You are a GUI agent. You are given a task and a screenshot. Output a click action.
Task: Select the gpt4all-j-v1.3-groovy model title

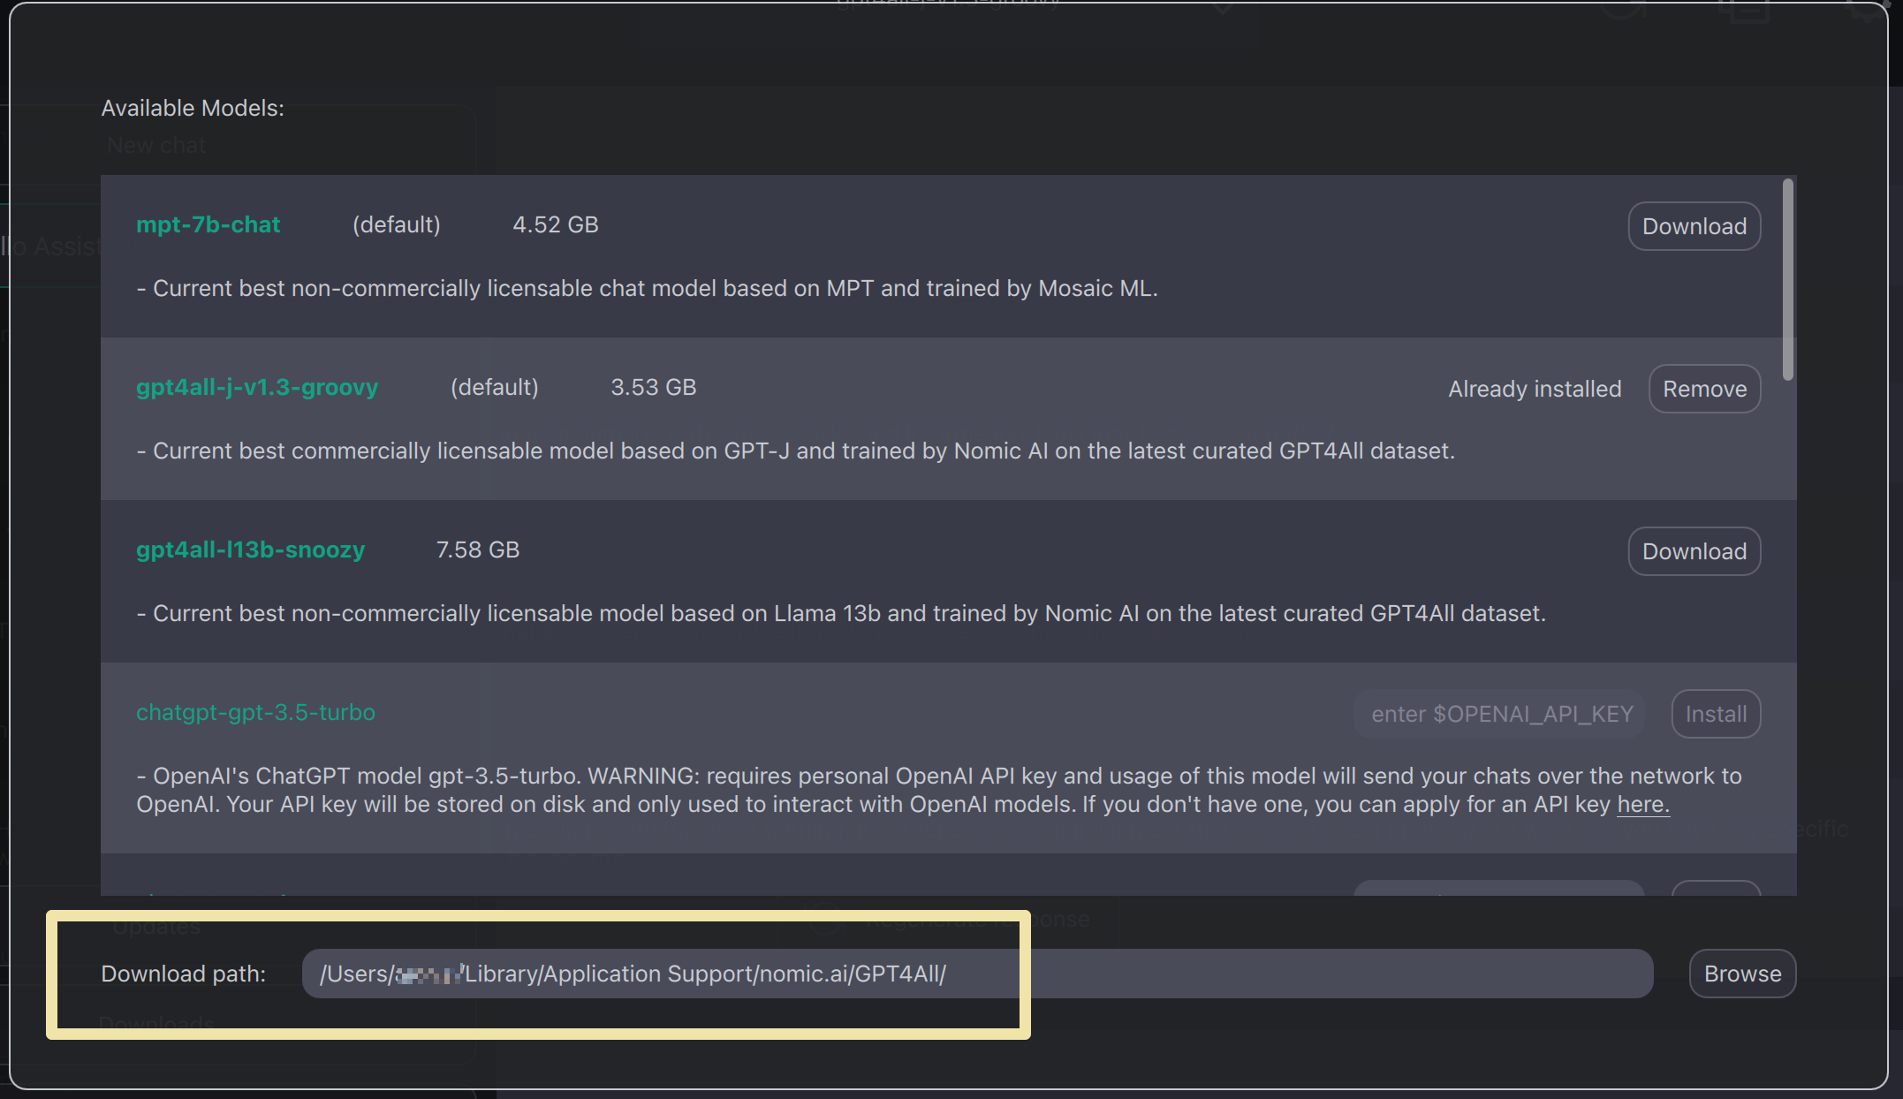pos(256,387)
